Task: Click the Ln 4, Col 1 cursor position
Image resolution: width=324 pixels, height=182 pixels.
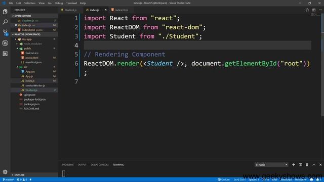Action: point(239,180)
